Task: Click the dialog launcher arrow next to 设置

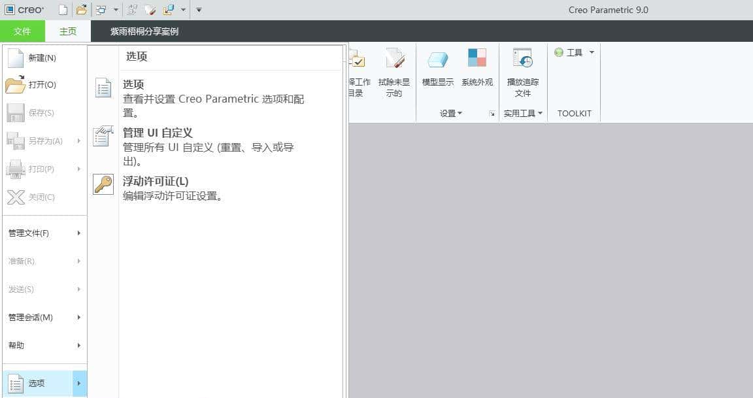Action: coord(491,113)
